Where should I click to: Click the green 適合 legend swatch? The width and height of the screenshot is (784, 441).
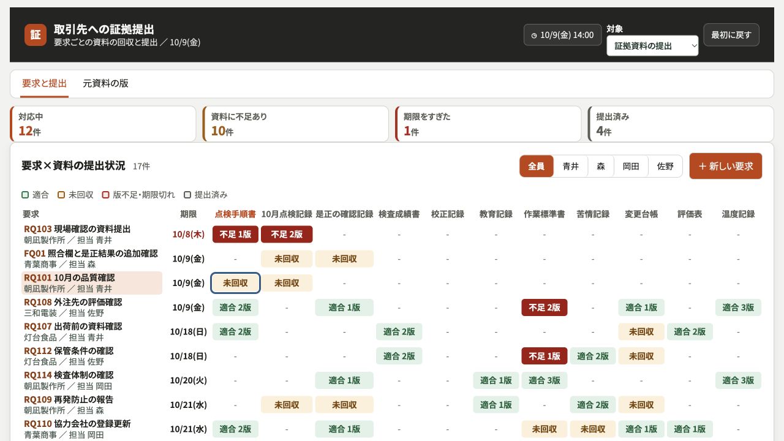click(25, 195)
